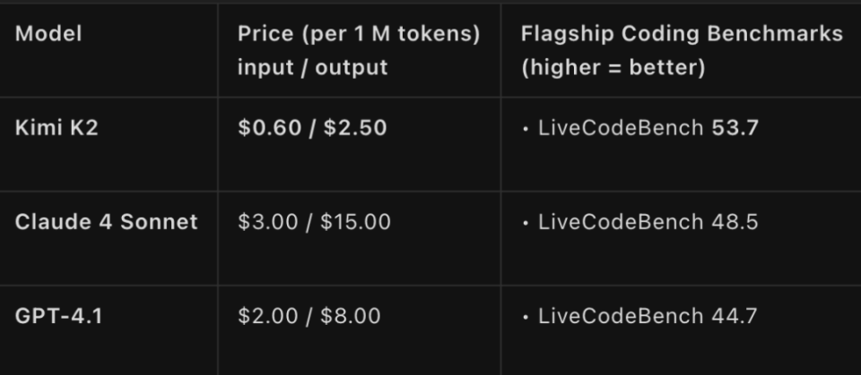The image size is (861, 375).
Task: Click the $3.00 / $15.00 price cell
Action: [314, 222]
